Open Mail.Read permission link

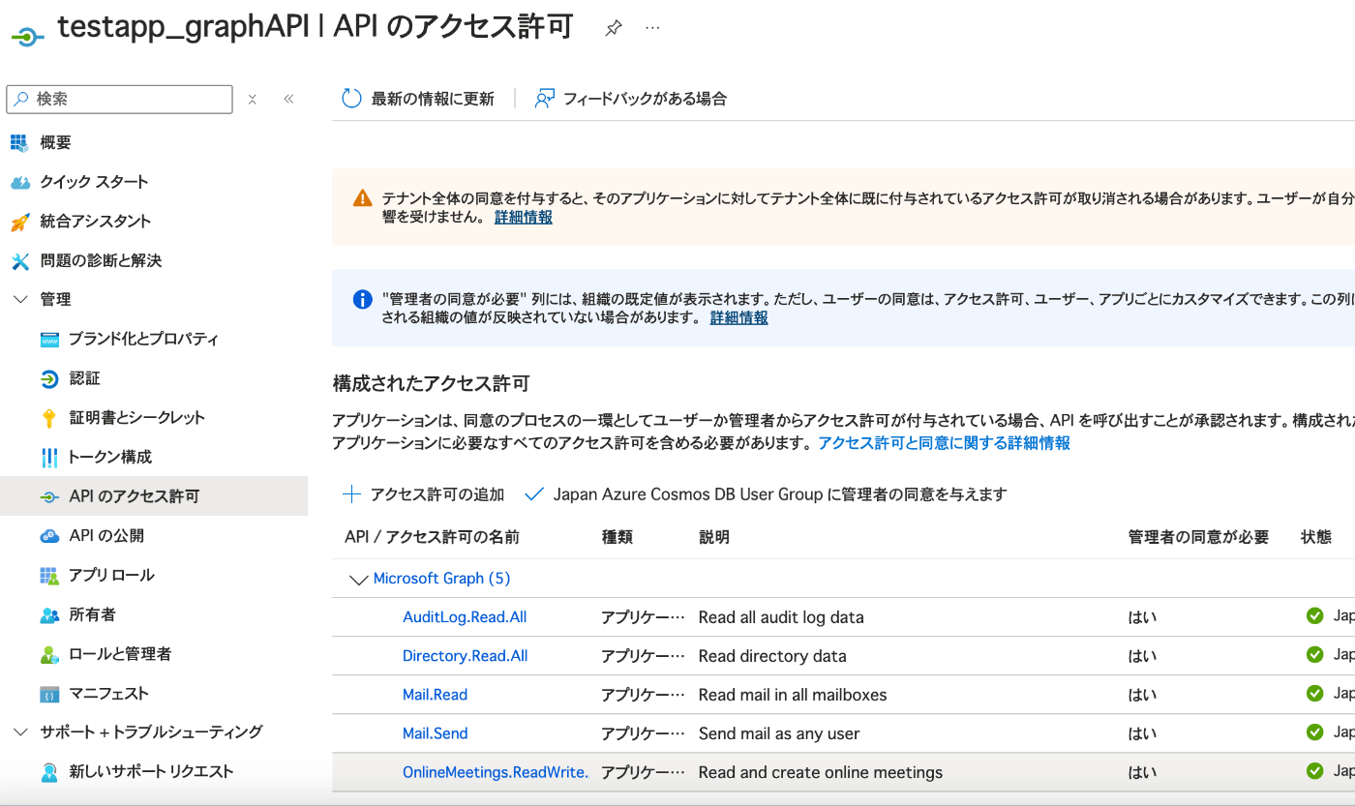(435, 695)
